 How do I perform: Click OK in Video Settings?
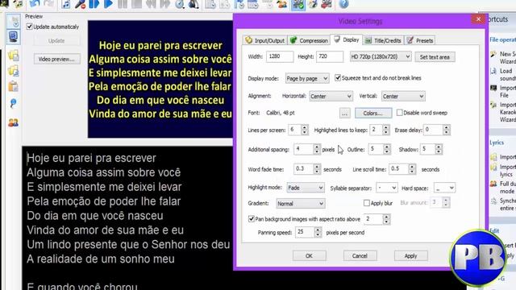(309, 256)
